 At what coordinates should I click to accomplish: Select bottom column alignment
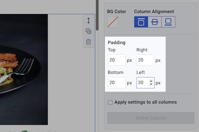click(x=168, y=22)
